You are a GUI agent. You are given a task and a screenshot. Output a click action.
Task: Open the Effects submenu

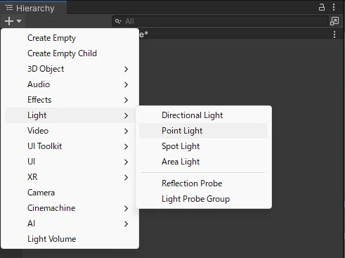70,100
